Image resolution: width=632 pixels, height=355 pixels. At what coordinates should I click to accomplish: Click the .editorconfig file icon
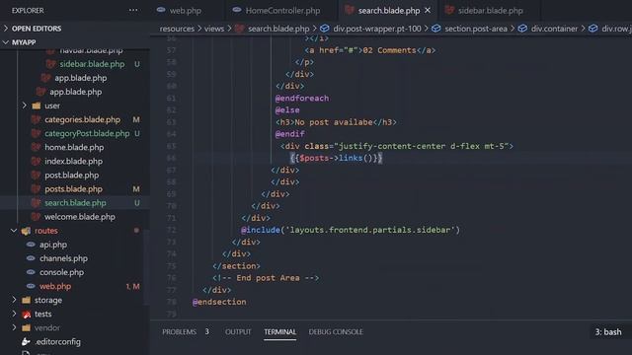[26, 342]
